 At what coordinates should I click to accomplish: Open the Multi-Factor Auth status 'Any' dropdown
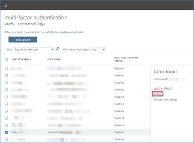pos(99,49)
